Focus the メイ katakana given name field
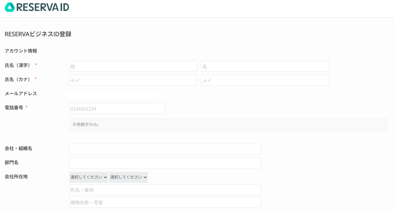The height and width of the screenshot is (210, 394). pos(264,80)
